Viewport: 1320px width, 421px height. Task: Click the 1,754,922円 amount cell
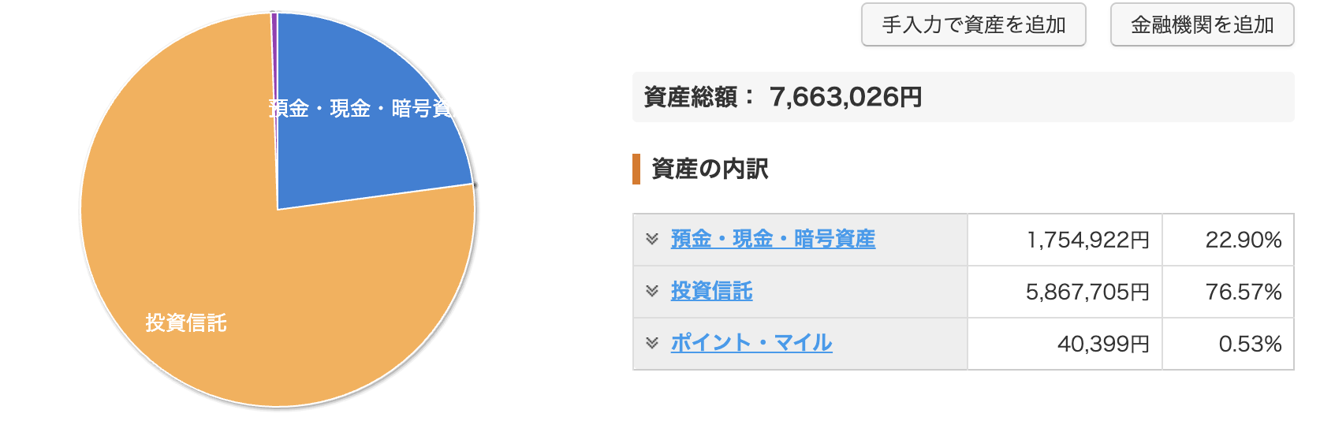tap(1087, 240)
